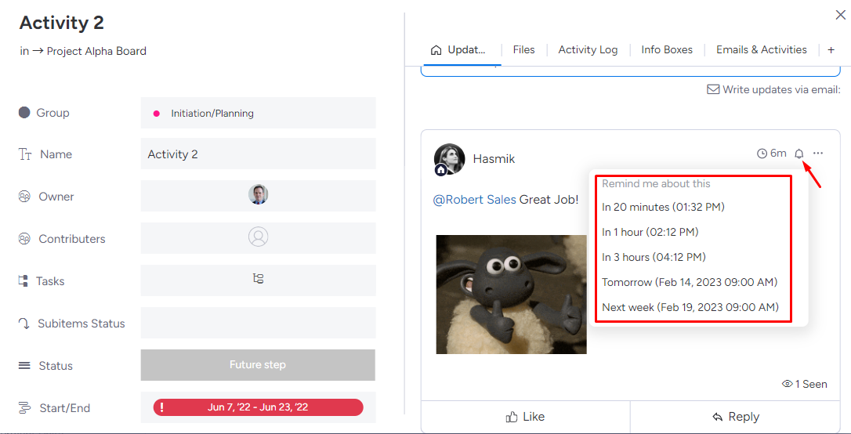Image resolution: width=851 pixels, height=434 pixels.
Task: Choose reminder Next week (Feb 19, 2023)
Action: (690, 307)
